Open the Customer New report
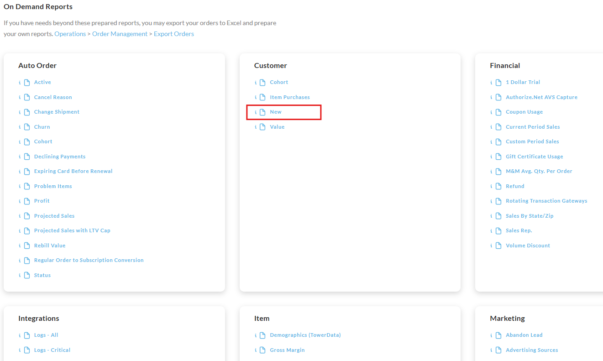 276,112
